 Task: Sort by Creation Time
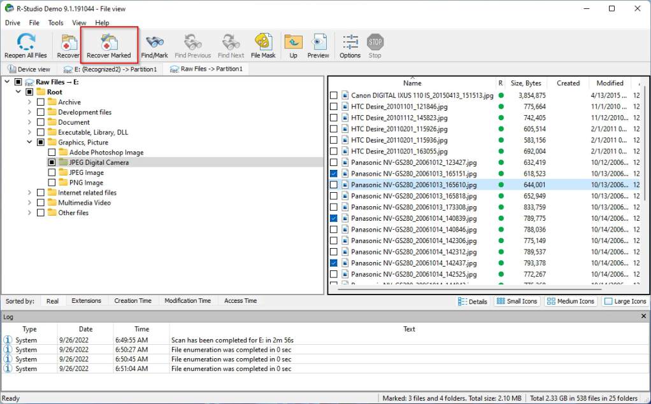coord(133,301)
